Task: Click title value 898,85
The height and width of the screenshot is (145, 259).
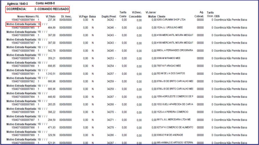Action: click(52, 66)
